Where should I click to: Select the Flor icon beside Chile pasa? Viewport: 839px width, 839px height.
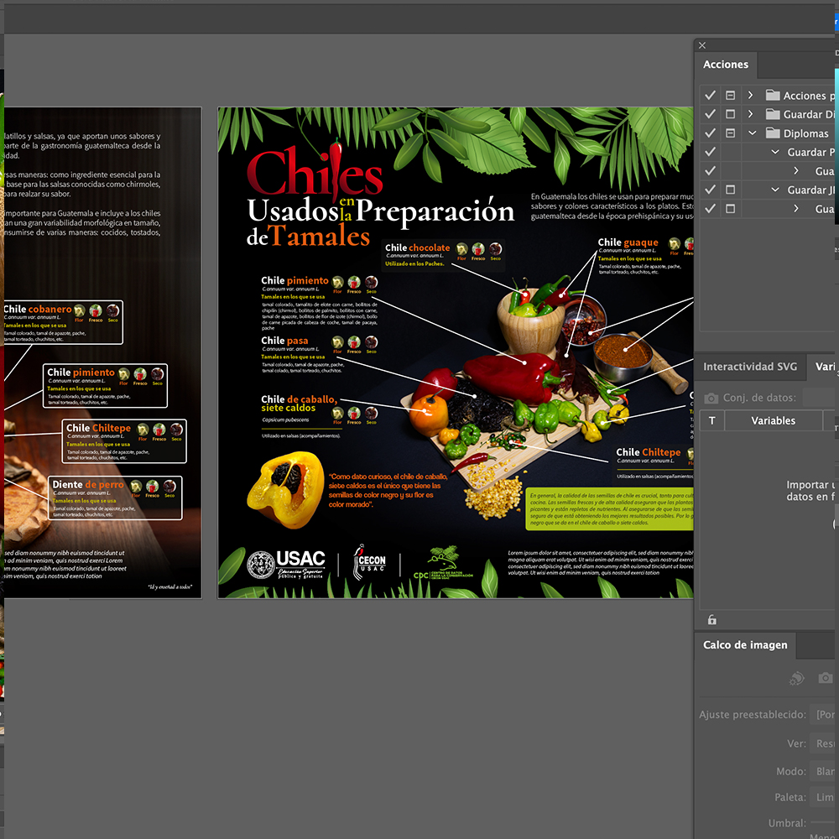[337, 342]
